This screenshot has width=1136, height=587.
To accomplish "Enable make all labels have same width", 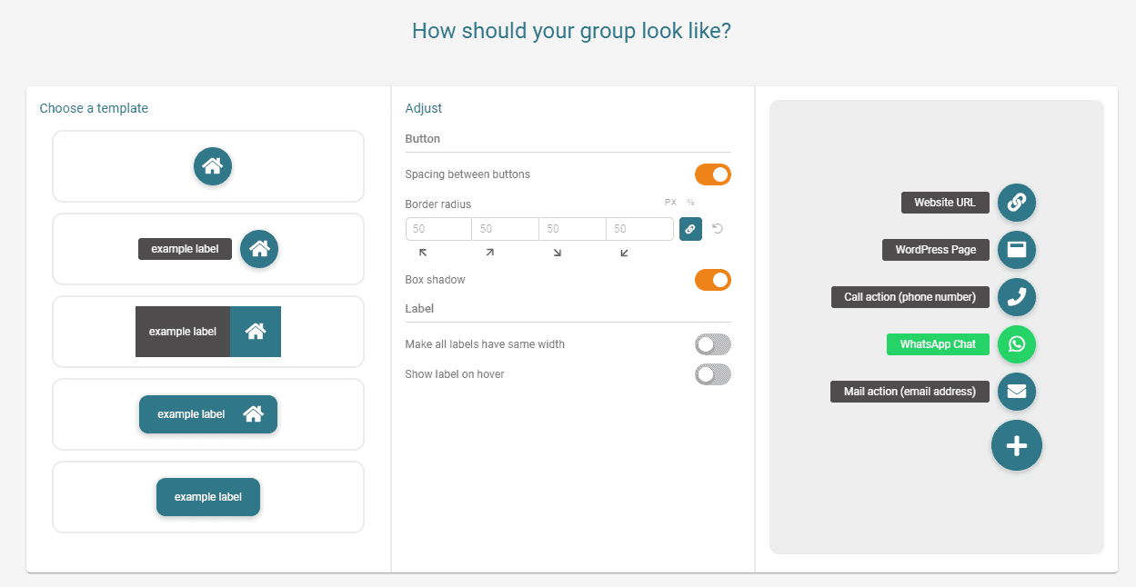I will pos(712,344).
